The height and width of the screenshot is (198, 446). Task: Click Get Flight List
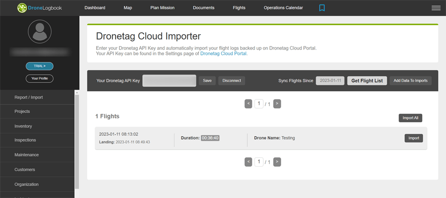click(367, 81)
